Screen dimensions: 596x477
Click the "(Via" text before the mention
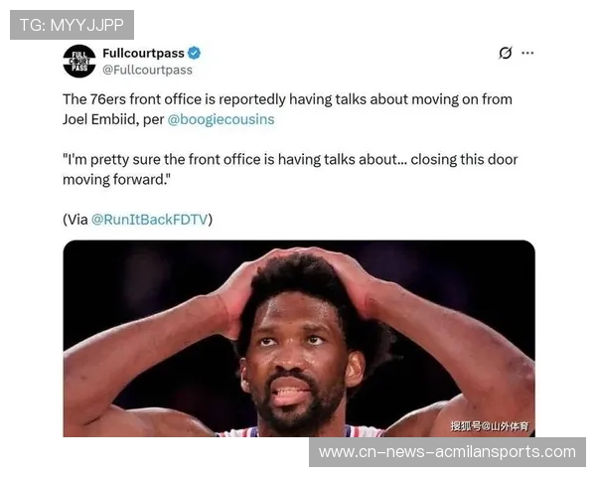click(x=75, y=220)
